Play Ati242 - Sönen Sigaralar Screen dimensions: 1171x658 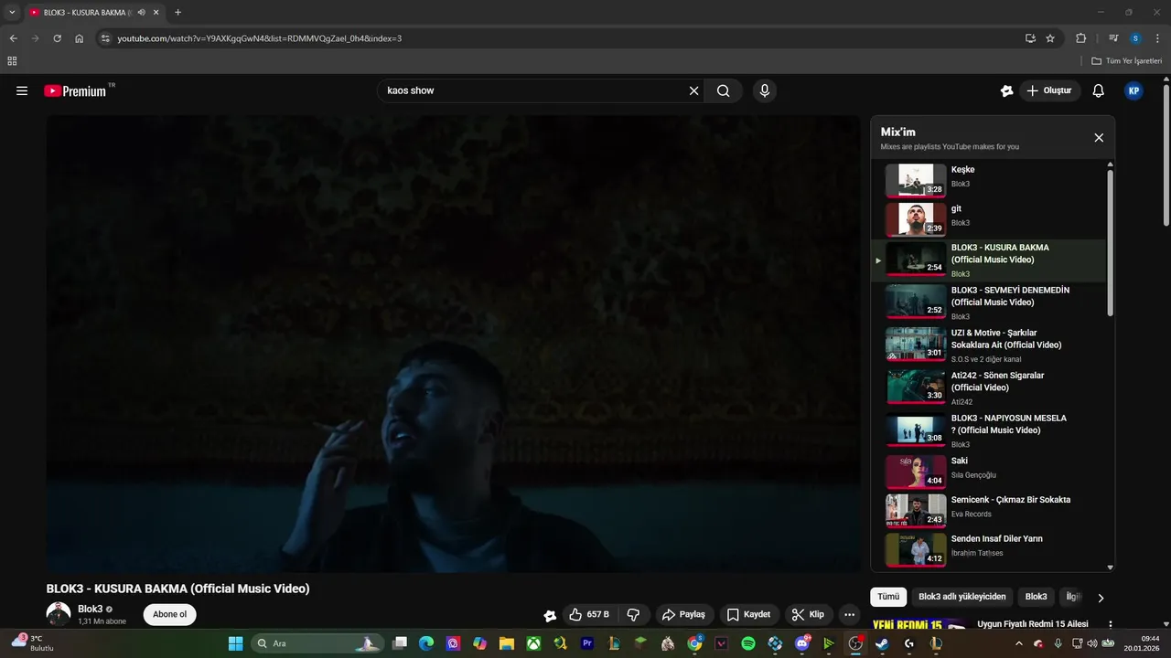tap(988, 388)
